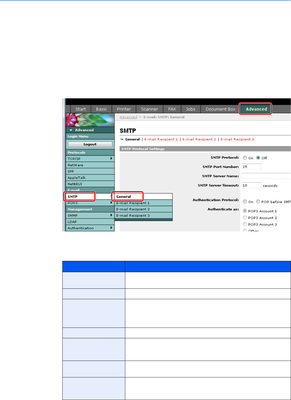Expand the SNMP submenu arrow
The width and height of the screenshot is (291, 400).
point(111,215)
